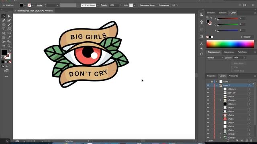Open the Align panel dock icon
Viewport: 257px width, 144px height.
202,14
